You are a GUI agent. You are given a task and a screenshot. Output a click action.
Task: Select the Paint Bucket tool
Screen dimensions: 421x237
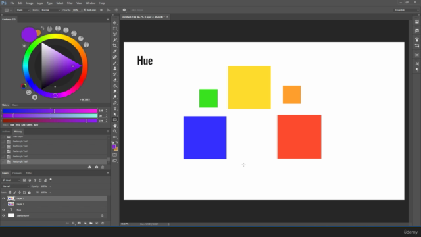[115, 86]
